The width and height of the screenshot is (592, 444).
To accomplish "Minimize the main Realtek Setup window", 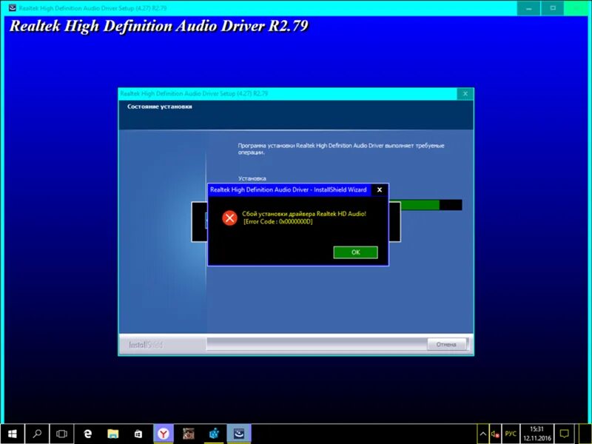I will [x=528, y=8].
